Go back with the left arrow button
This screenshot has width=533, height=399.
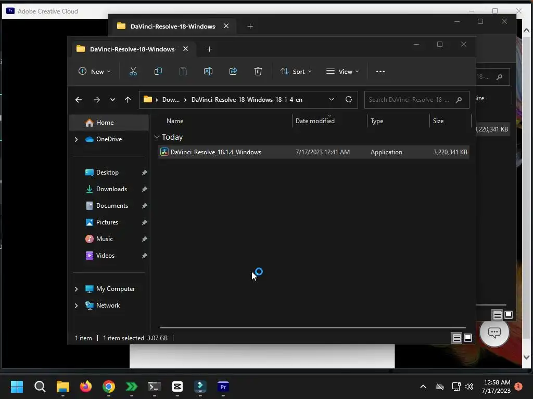tap(79, 100)
